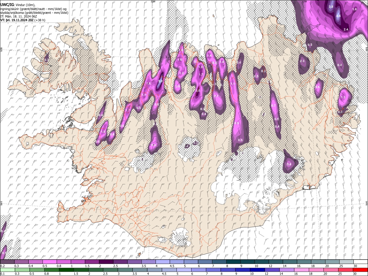This screenshot has height=276, width=368.
Task: Click the '3.0' precipitation value on the map
Action: pos(198,91)
